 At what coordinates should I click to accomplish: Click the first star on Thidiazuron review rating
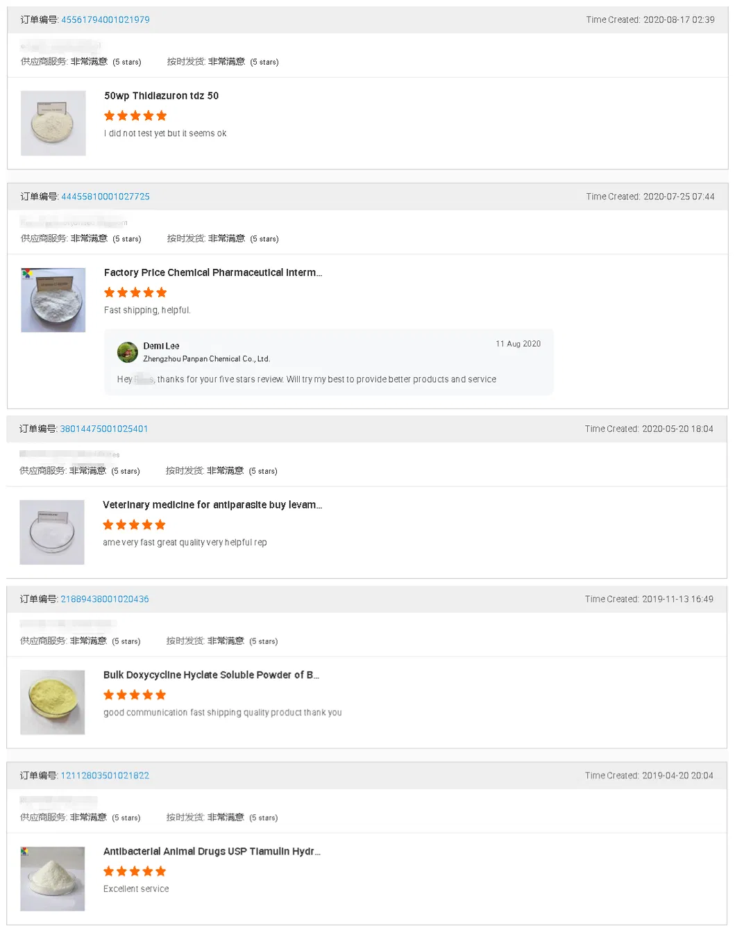(x=109, y=115)
